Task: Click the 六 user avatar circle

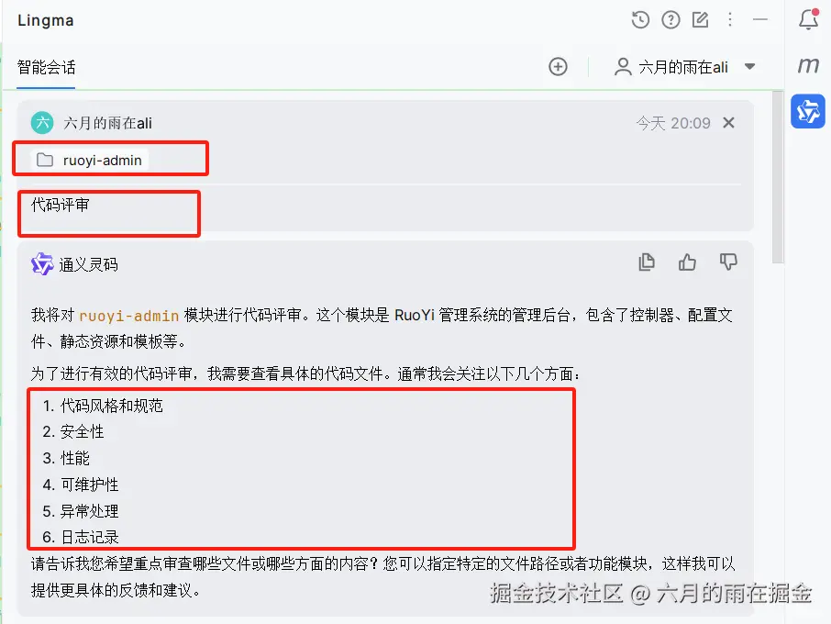Action: tap(42, 123)
